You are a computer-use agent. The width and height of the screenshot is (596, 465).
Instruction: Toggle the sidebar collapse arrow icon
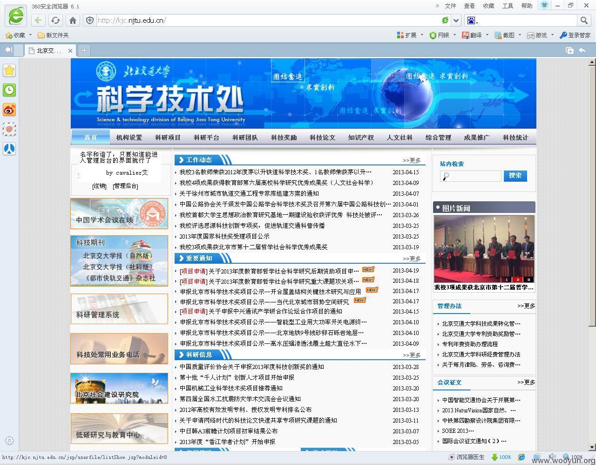[x=8, y=50]
